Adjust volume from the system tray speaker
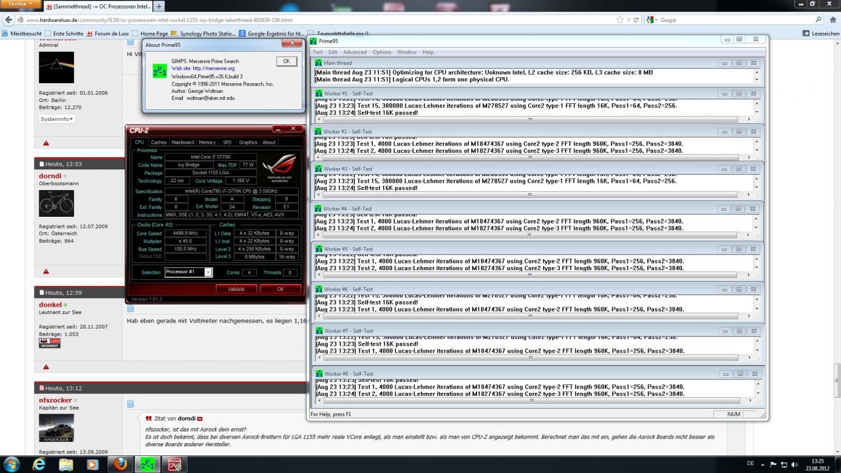841x473 pixels. tap(794, 464)
